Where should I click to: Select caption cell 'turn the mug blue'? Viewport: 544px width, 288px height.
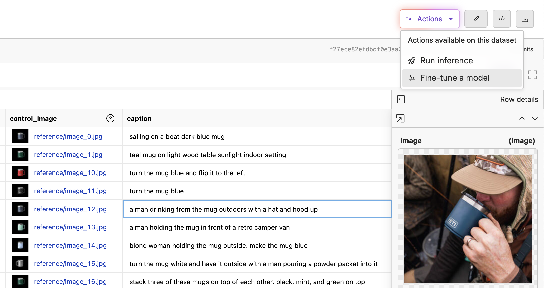[x=156, y=191]
